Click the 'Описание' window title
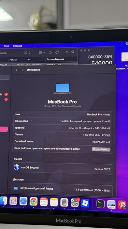 [33, 70]
